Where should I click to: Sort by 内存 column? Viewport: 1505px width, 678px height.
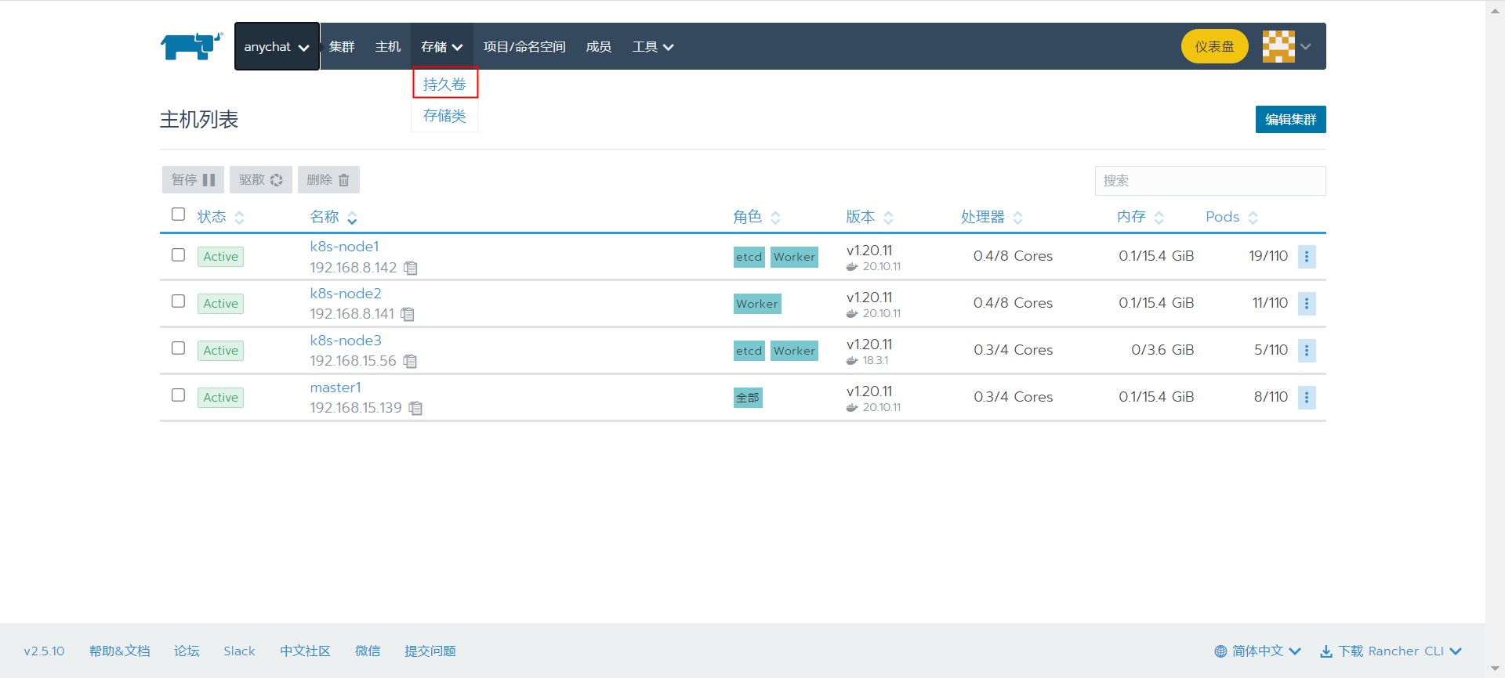click(x=1141, y=217)
